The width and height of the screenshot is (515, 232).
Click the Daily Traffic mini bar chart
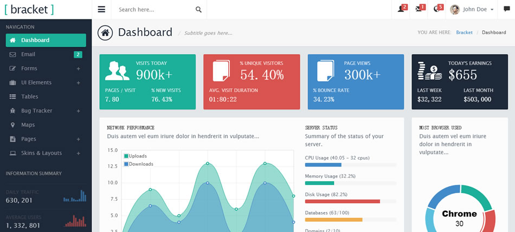pos(75,196)
